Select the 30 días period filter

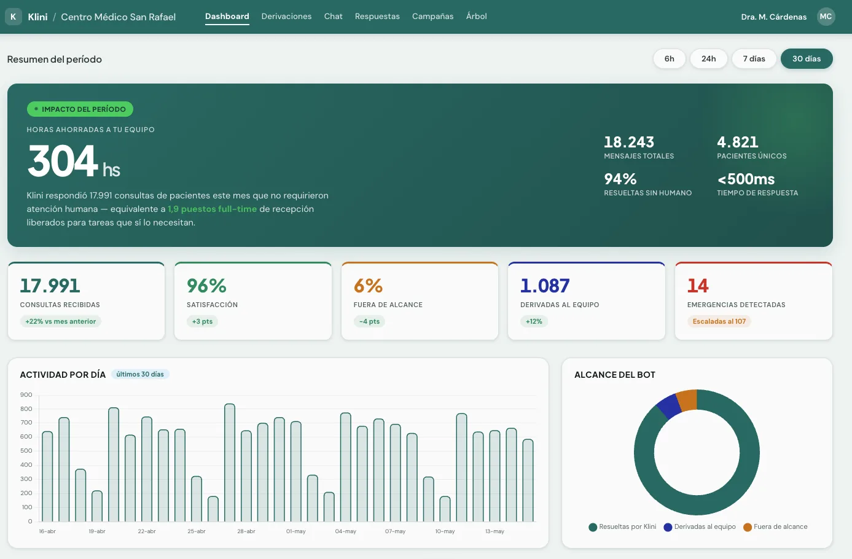click(807, 59)
